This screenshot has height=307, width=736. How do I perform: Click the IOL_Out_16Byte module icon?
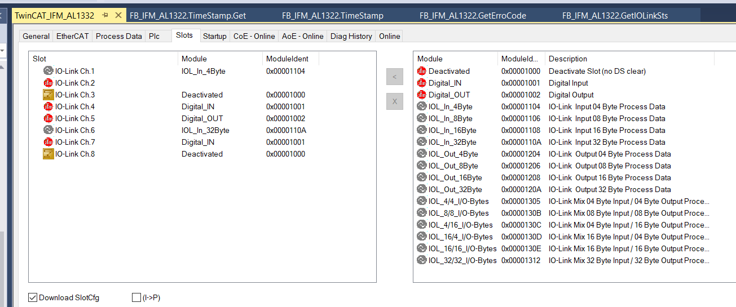(x=422, y=177)
